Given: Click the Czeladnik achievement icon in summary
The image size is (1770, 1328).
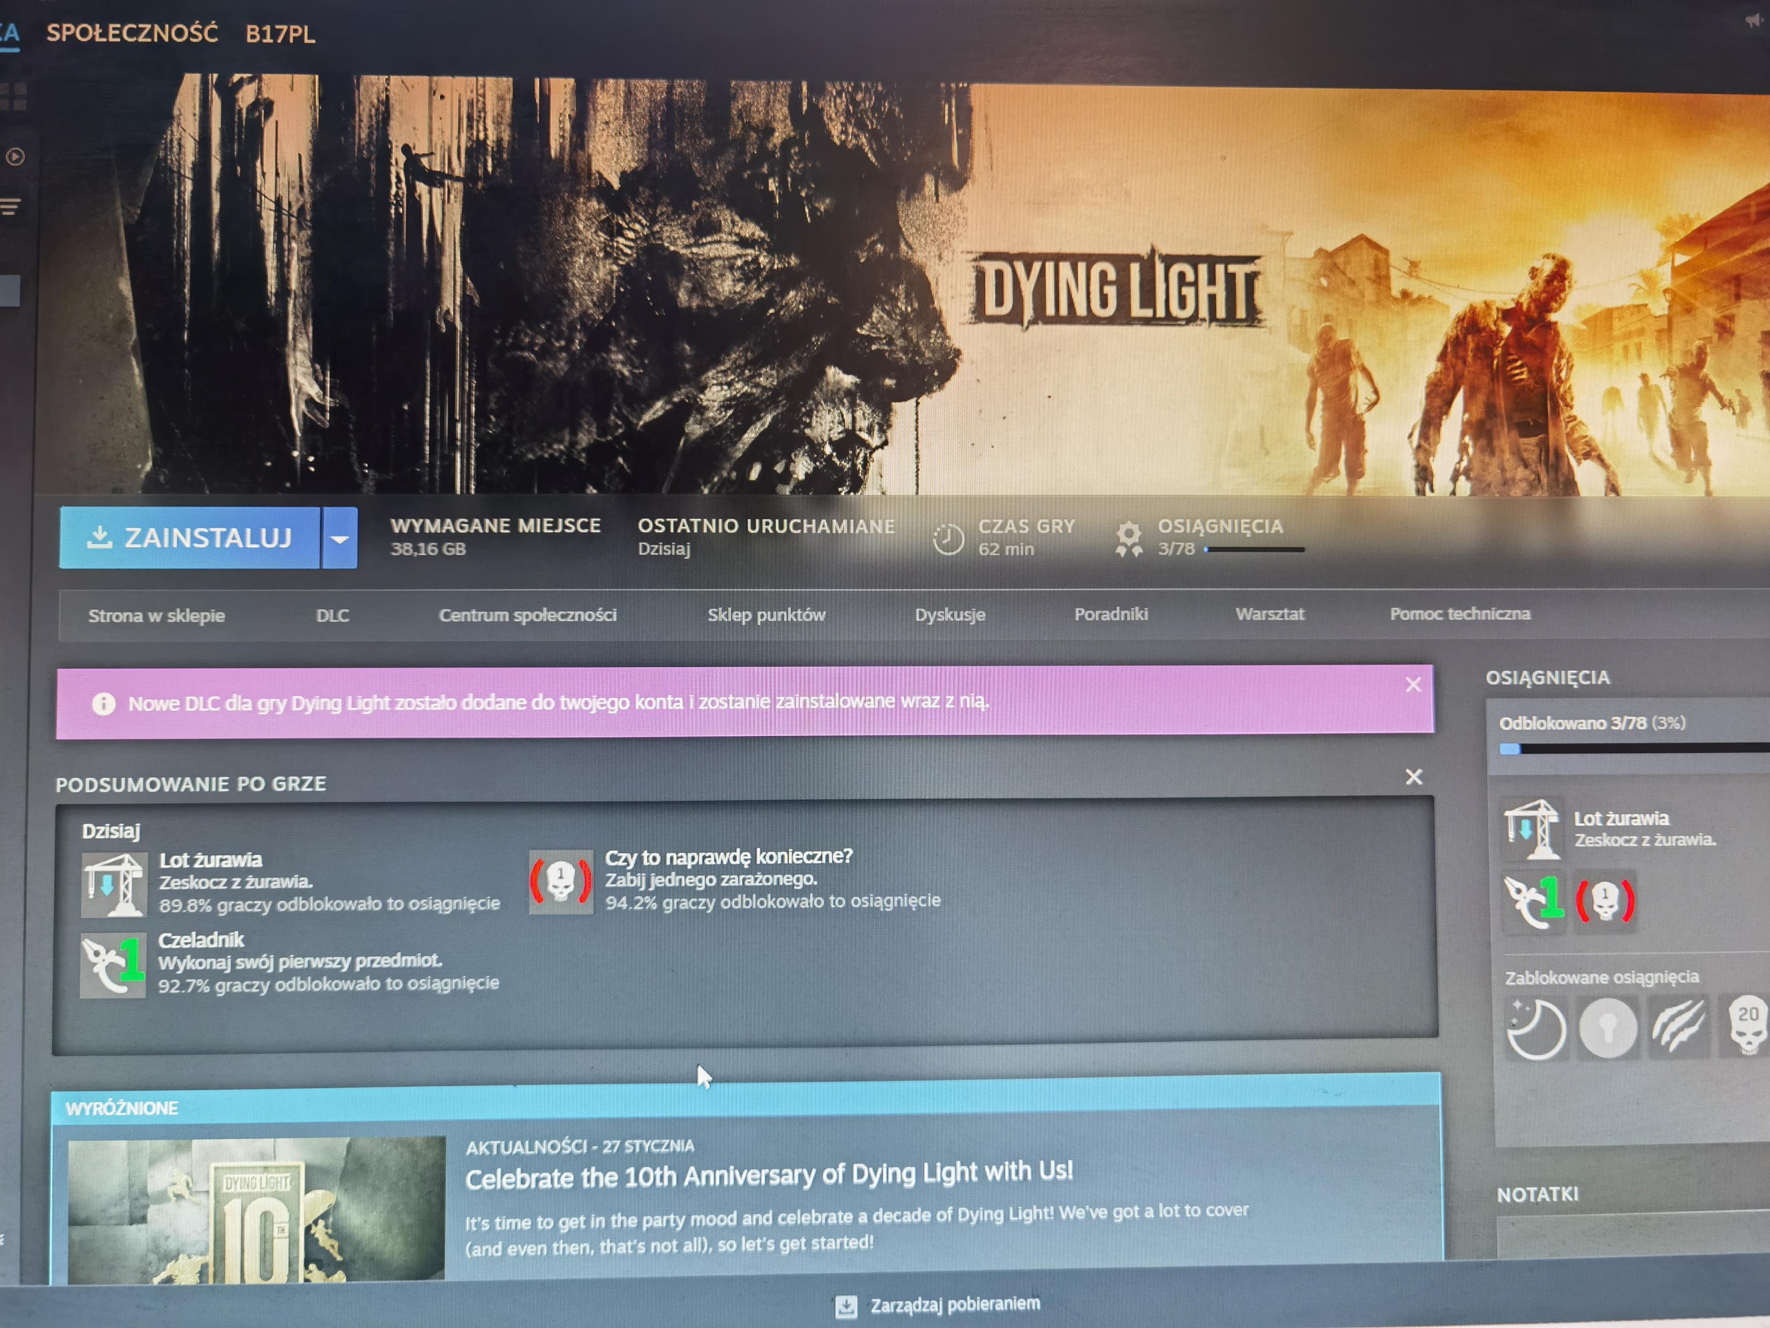Looking at the screenshot, I should click(x=113, y=964).
